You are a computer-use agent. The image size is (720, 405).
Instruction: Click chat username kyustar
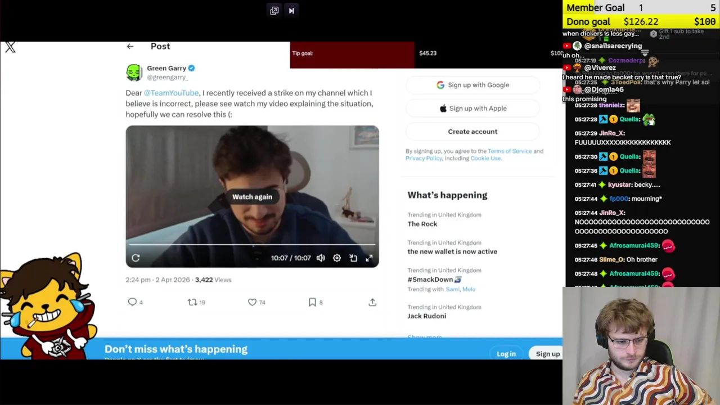pos(620,184)
